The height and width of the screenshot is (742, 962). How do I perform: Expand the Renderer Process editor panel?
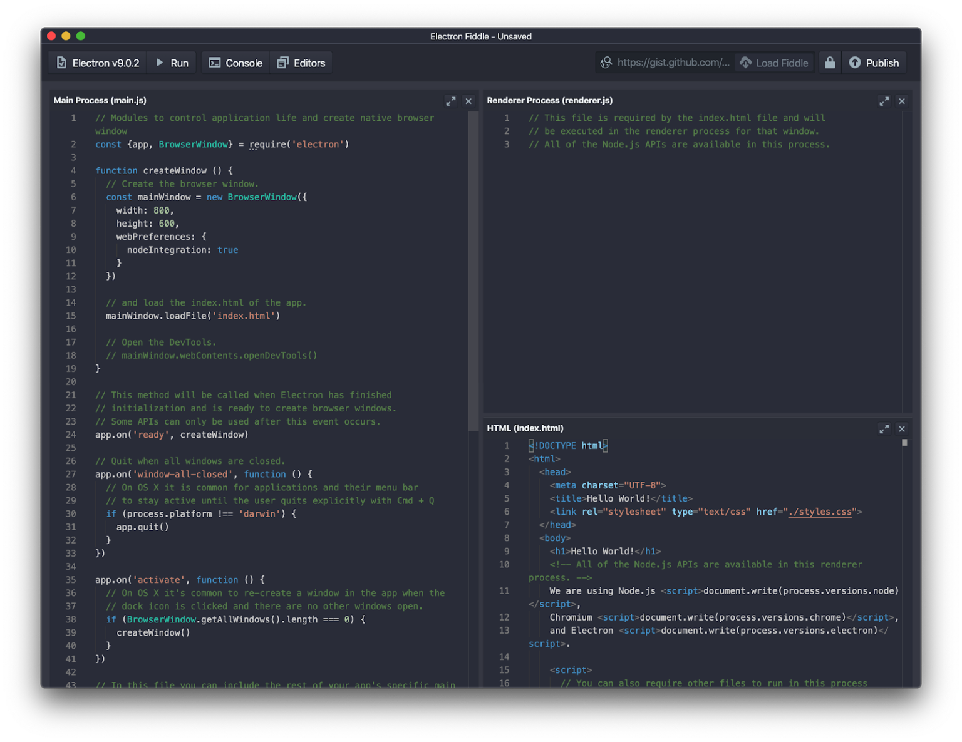coord(884,100)
